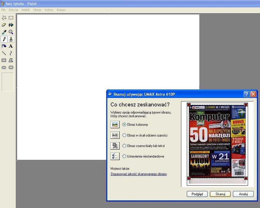Open Dopasować jakość skanowanego obrazu link
This screenshot has width=260, height=208.
139,174
